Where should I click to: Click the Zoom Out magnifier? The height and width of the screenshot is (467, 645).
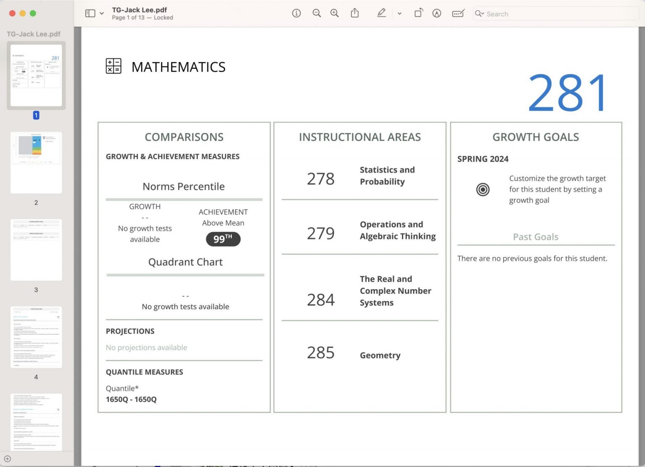[x=317, y=13]
